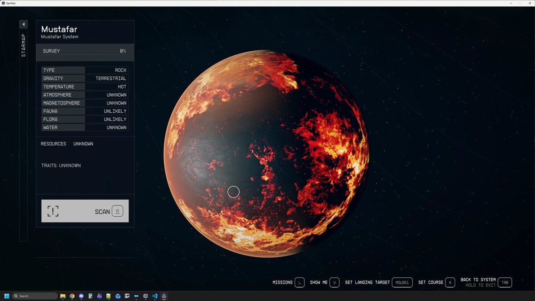This screenshot has height=301, width=535.
Task: Open MISSIONS
Action: (283, 282)
